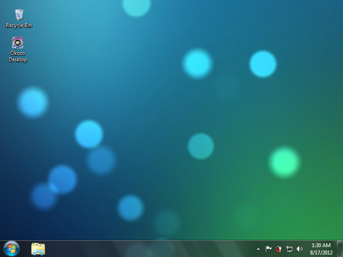Show hidden system tray icons
The width and height of the screenshot is (343, 257).
click(x=258, y=249)
